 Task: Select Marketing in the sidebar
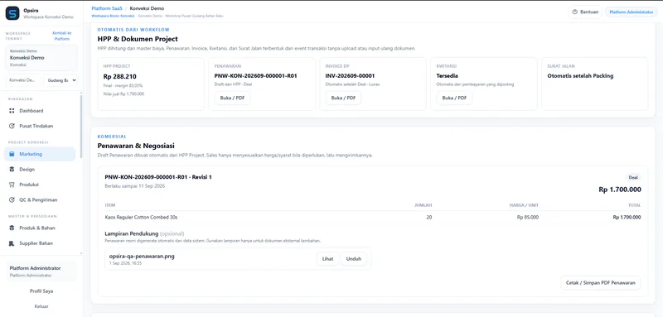pos(40,154)
